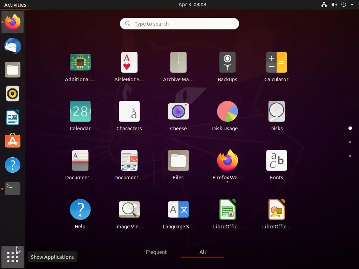Click Help icon in the dock
The height and width of the screenshot is (269, 359).
pyautogui.click(x=13, y=165)
